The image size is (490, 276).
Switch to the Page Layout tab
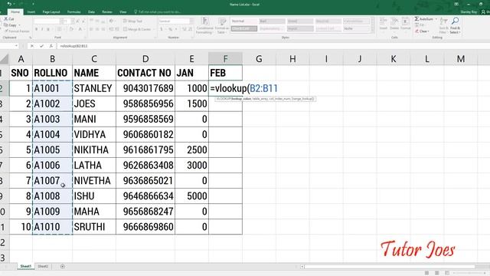[51, 12]
